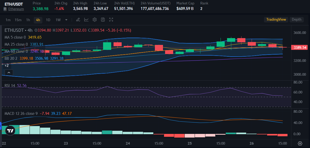Switch to the 1W timeframe
The width and height of the screenshot is (310, 148).
[x=58, y=20]
